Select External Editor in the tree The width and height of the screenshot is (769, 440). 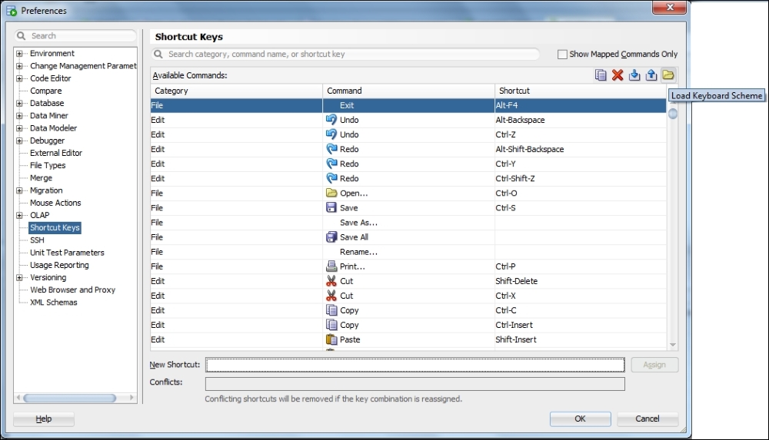pyautogui.click(x=56, y=153)
